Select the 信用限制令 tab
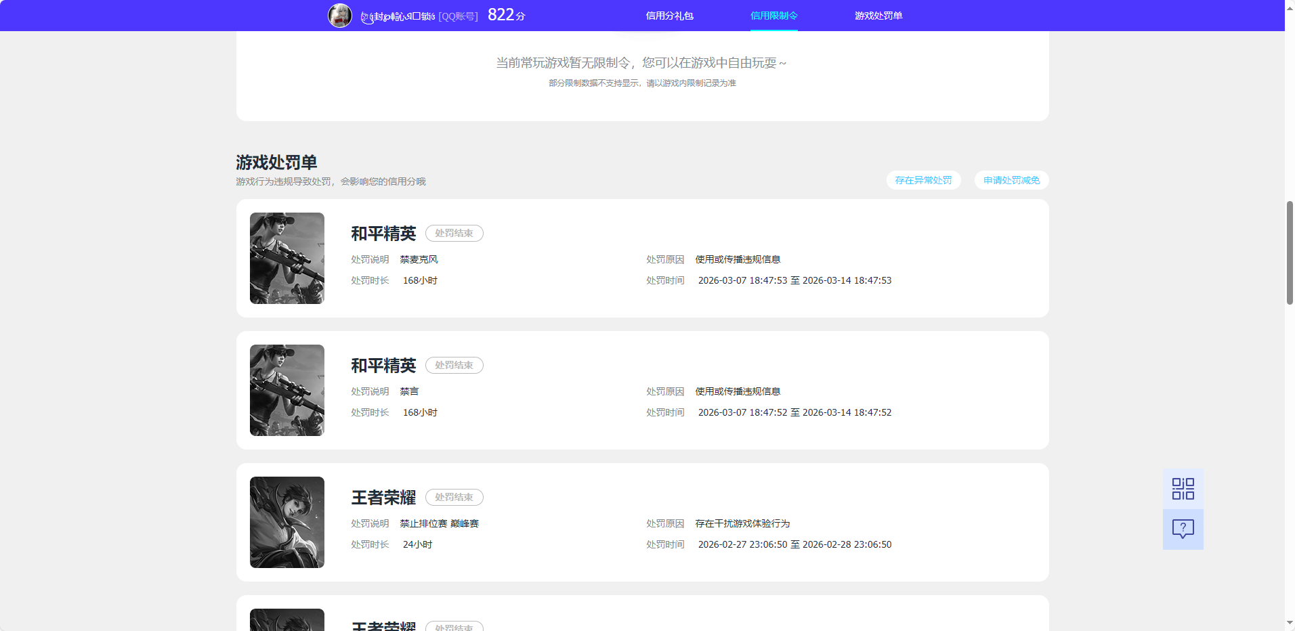The image size is (1295, 631). (x=773, y=16)
